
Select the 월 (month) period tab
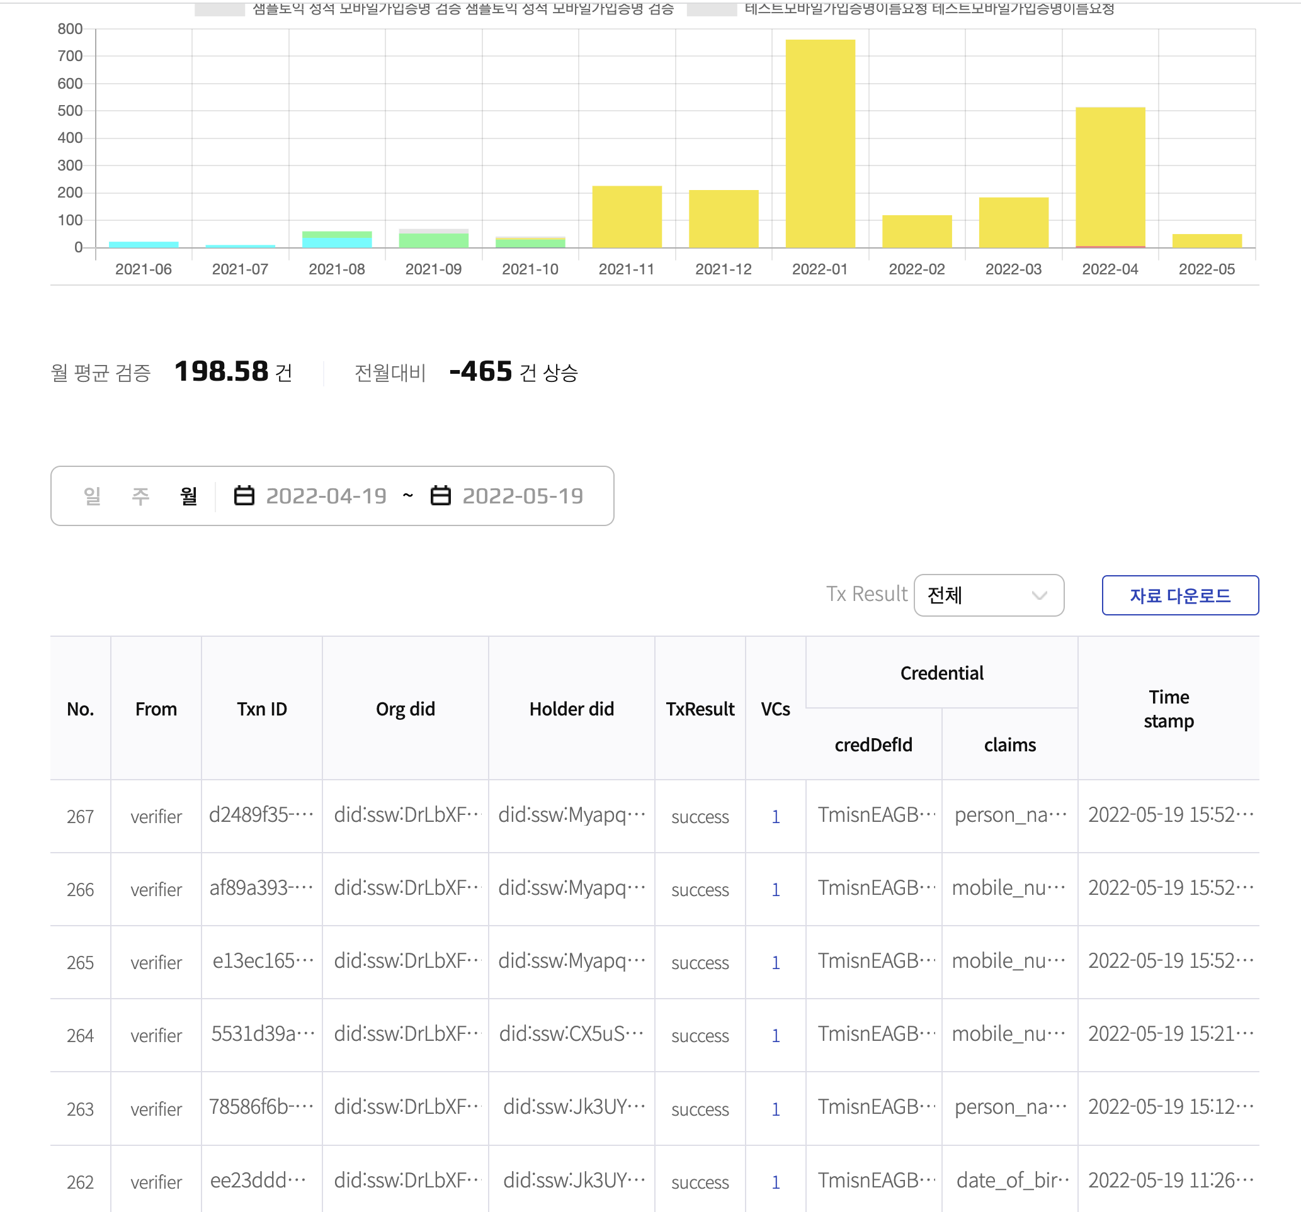tap(188, 496)
